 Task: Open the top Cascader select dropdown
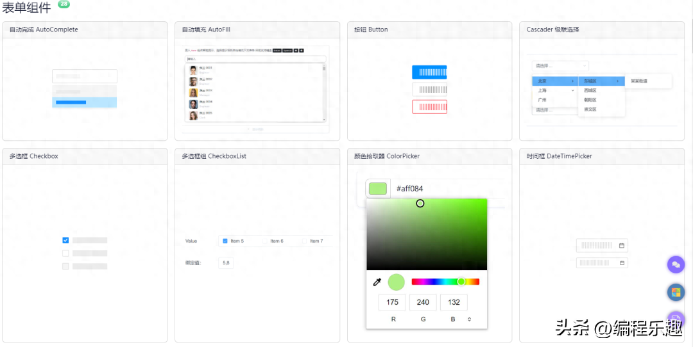pyautogui.click(x=560, y=65)
